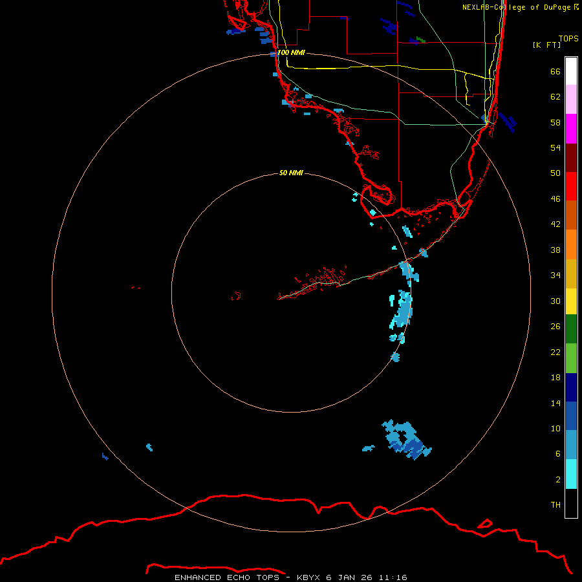The image size is (582, 582).
Task: Select the legend value '62'
Action: point(555,97)
